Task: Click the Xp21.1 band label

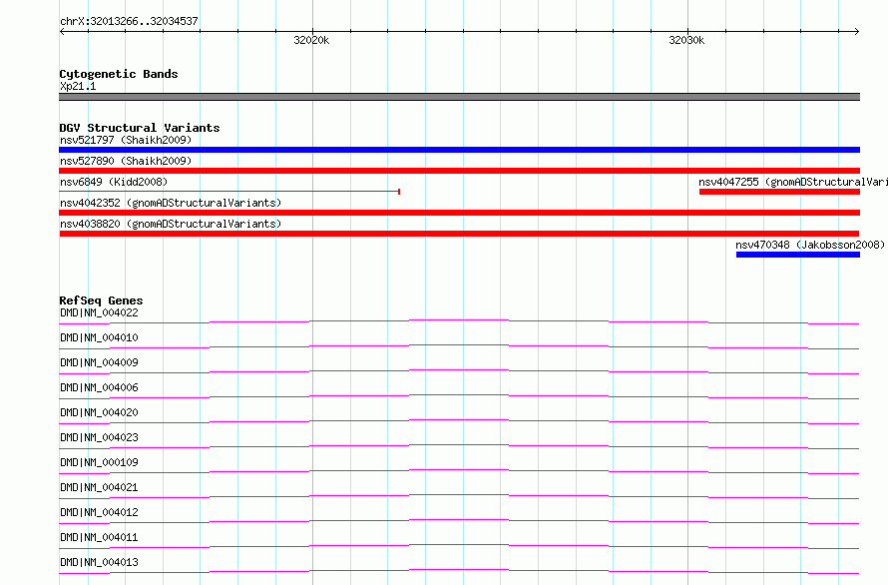Action: click(78, 86)
